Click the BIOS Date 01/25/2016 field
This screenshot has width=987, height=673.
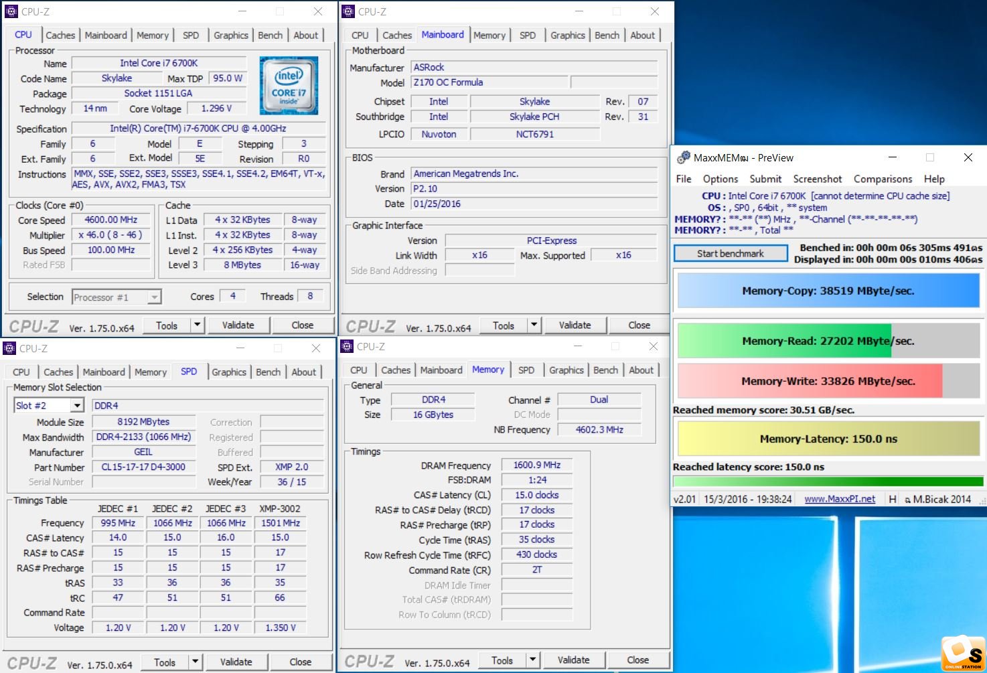(x=534, y=204)
